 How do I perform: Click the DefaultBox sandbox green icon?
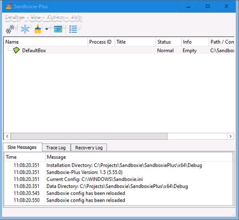point(16,51)
